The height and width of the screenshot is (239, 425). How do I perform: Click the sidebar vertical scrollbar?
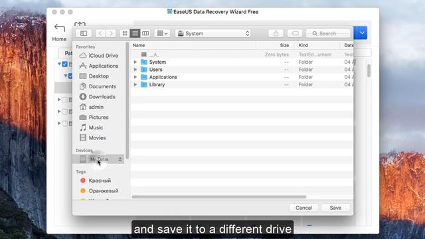tap(127, 101)
